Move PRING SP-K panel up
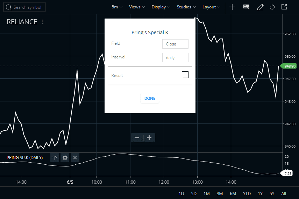Screen dimensions: 299x199 tap(55, 158)
